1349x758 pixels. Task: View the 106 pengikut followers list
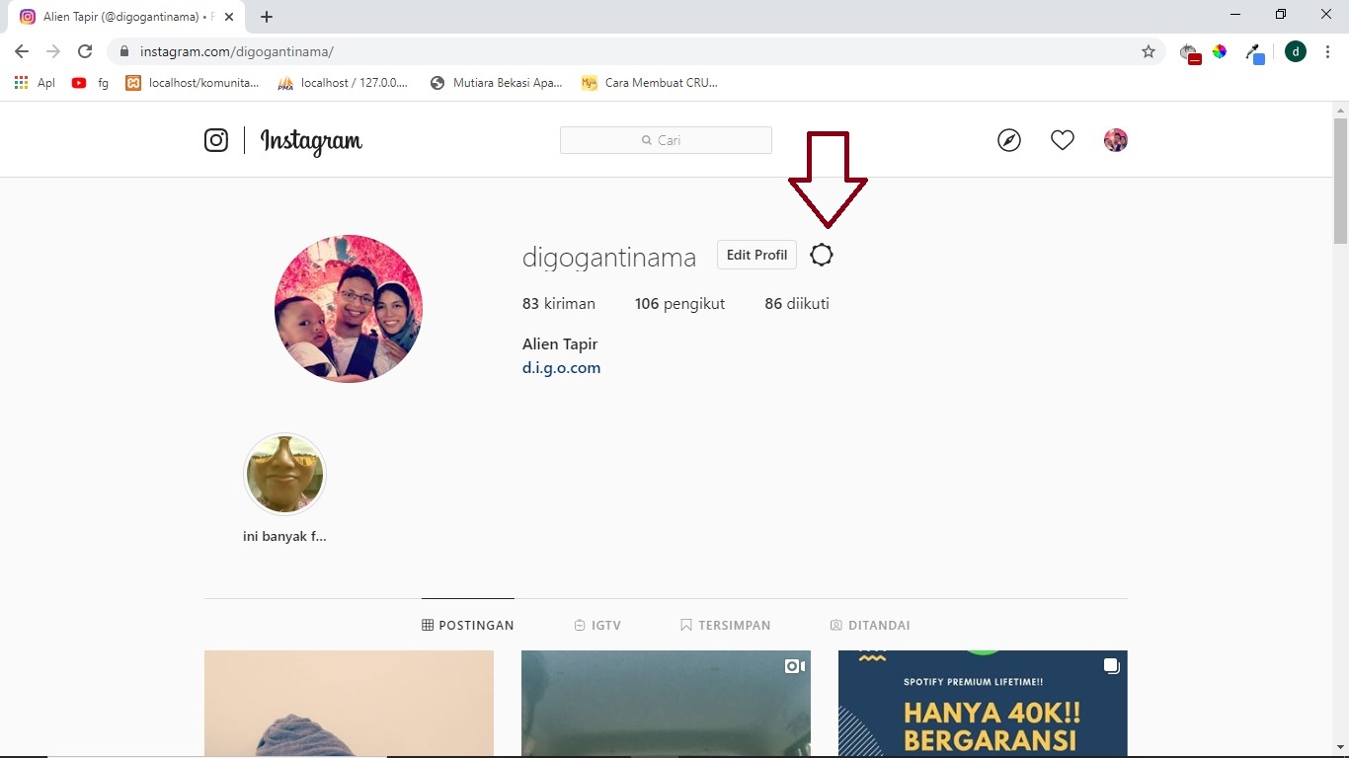[x=679, y=304]
